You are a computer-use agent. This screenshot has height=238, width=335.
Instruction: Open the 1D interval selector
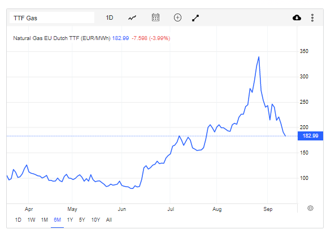pos(110,17)
